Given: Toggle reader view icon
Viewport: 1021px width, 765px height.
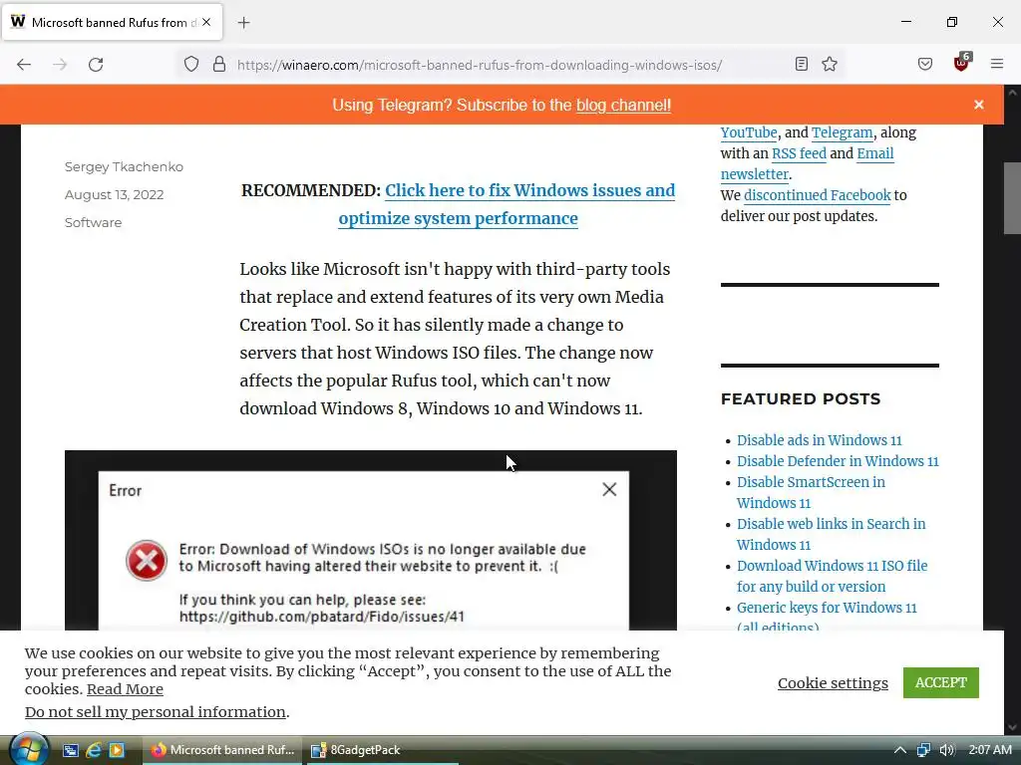Looking at the screenshot, I should pos(802,64).
